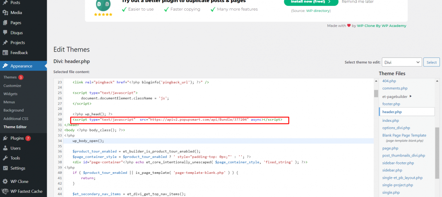The image size is (442, 197).
Task: Open sidebar-footer.php file
Action: point(398,163)
